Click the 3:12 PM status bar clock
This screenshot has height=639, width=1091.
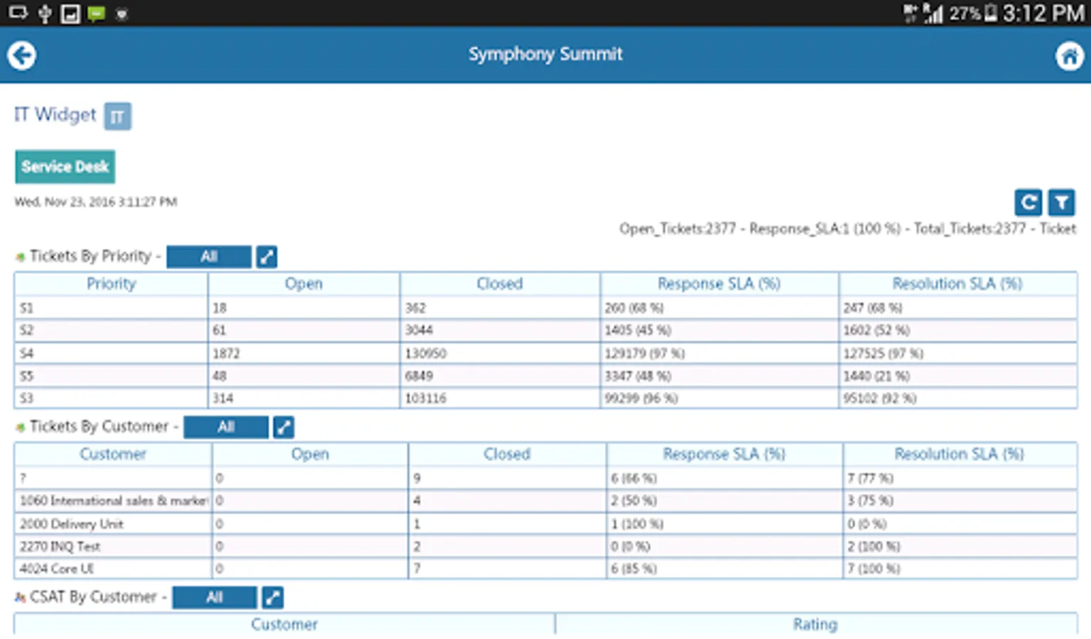(x=1043, y=13)
